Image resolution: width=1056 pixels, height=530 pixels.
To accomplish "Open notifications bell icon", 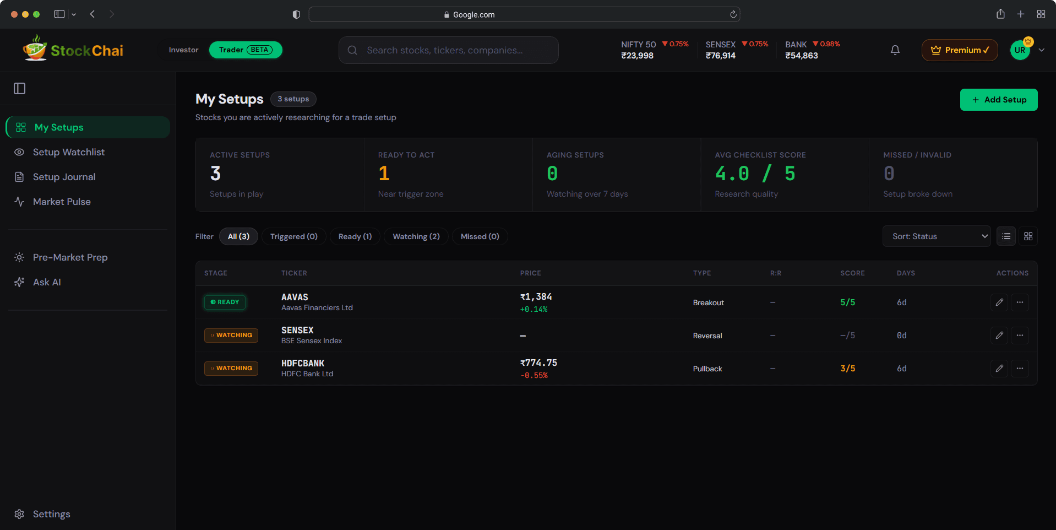I will 895,50.
